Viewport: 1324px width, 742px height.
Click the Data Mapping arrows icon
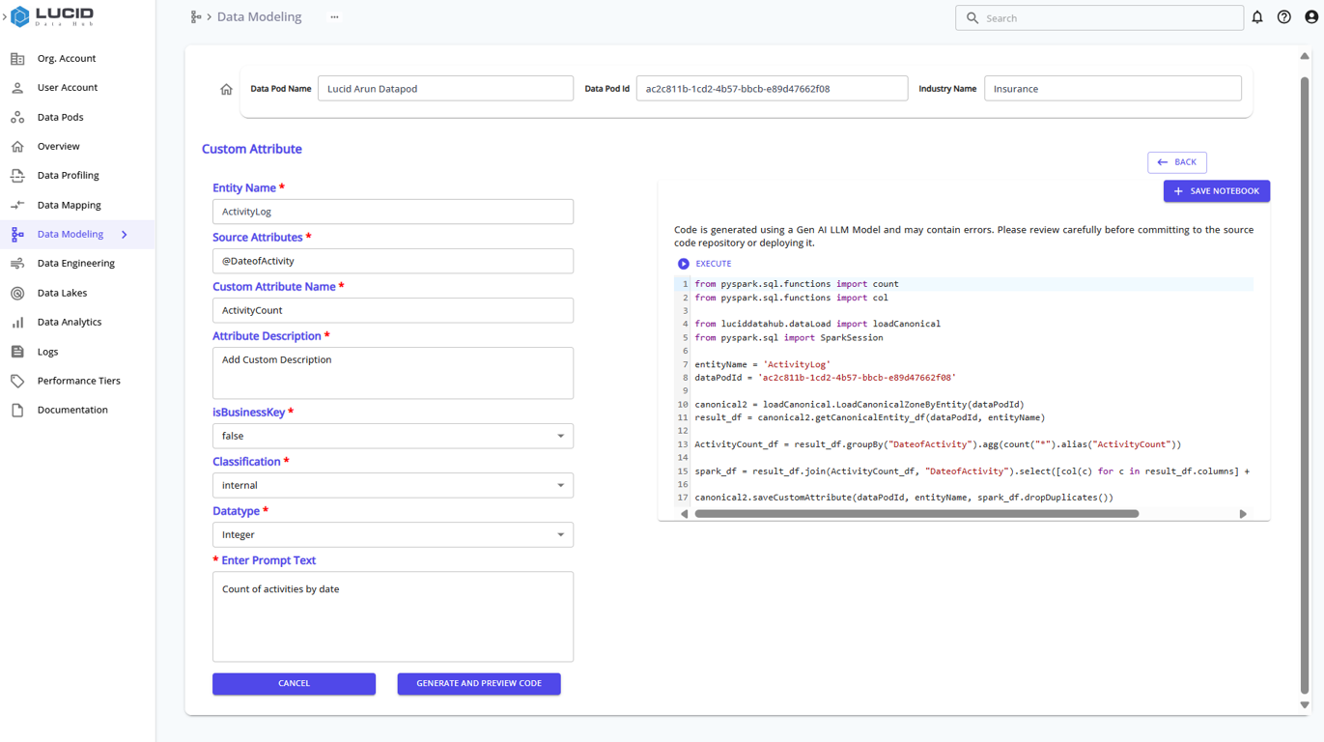17,205
